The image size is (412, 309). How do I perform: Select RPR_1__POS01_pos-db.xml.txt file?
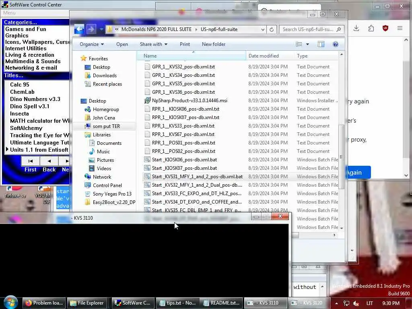pyautogui.click(x=183, y=143)
